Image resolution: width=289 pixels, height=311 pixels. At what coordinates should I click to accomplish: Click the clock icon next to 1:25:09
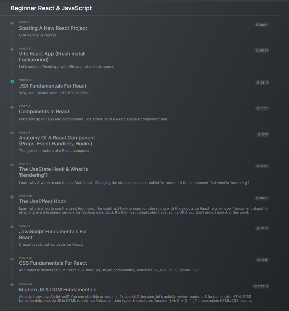255,286
